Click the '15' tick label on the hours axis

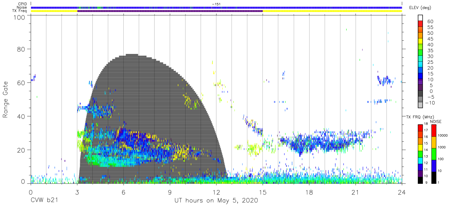263,192
